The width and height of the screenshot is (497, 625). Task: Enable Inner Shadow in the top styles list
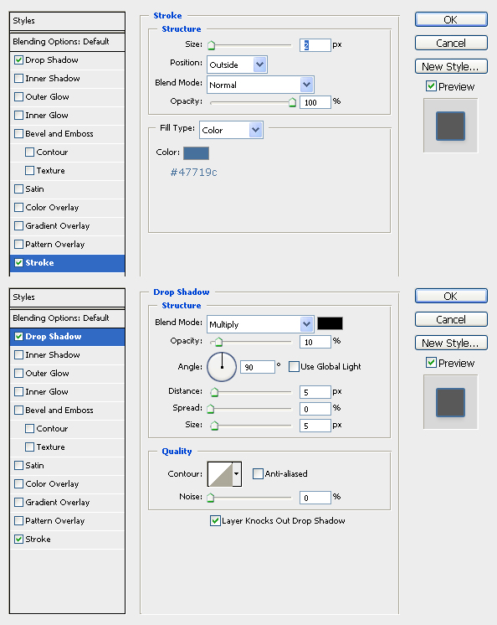click(x=18, y=78)
